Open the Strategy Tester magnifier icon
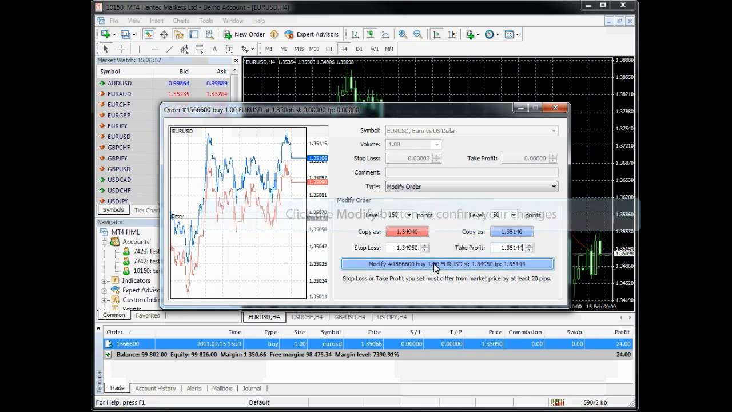 (x=209, y=34)
